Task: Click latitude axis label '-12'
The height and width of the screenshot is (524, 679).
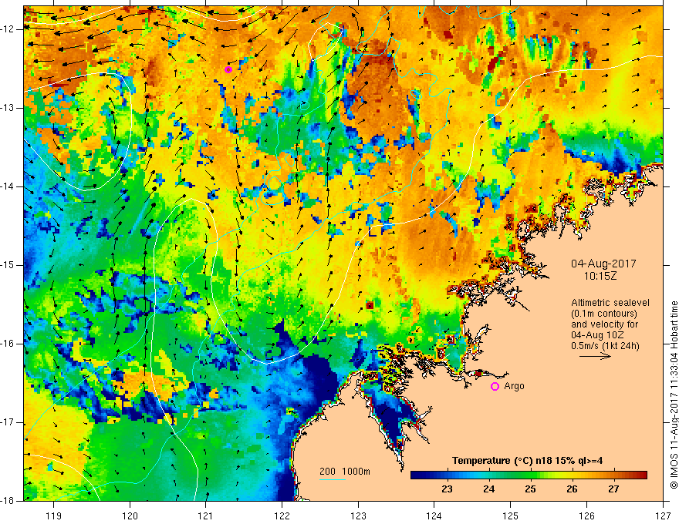Action: click(8, 29)
